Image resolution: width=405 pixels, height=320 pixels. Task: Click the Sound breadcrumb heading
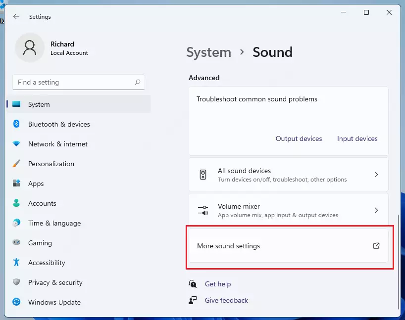(x=272, y=52)
